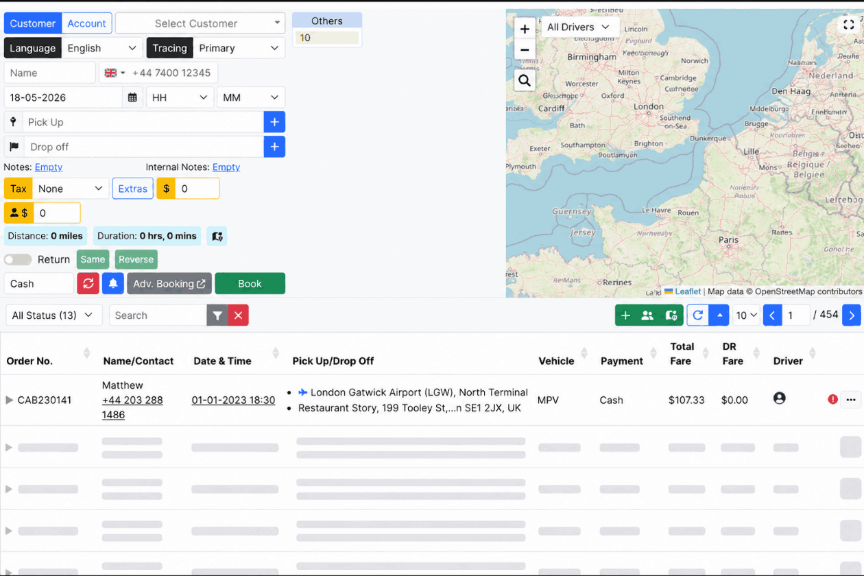The width and height of the screenshot is (864, 576).
Task: Sort by the Total Fare column
Action: pyautogui.click(x=706, y=353)
